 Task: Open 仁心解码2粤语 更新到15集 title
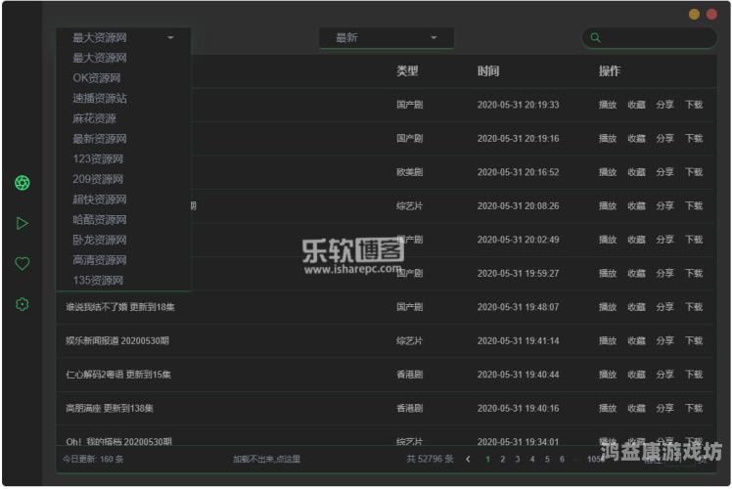coord(118,375)
